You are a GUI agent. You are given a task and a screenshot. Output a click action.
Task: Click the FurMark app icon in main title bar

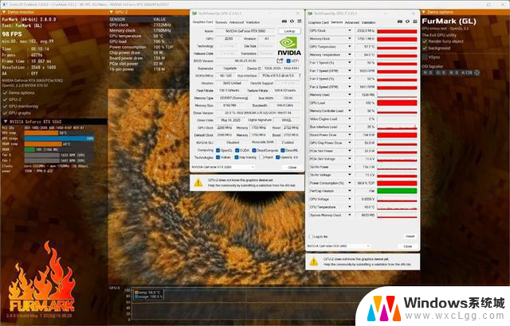pos(5,5)
